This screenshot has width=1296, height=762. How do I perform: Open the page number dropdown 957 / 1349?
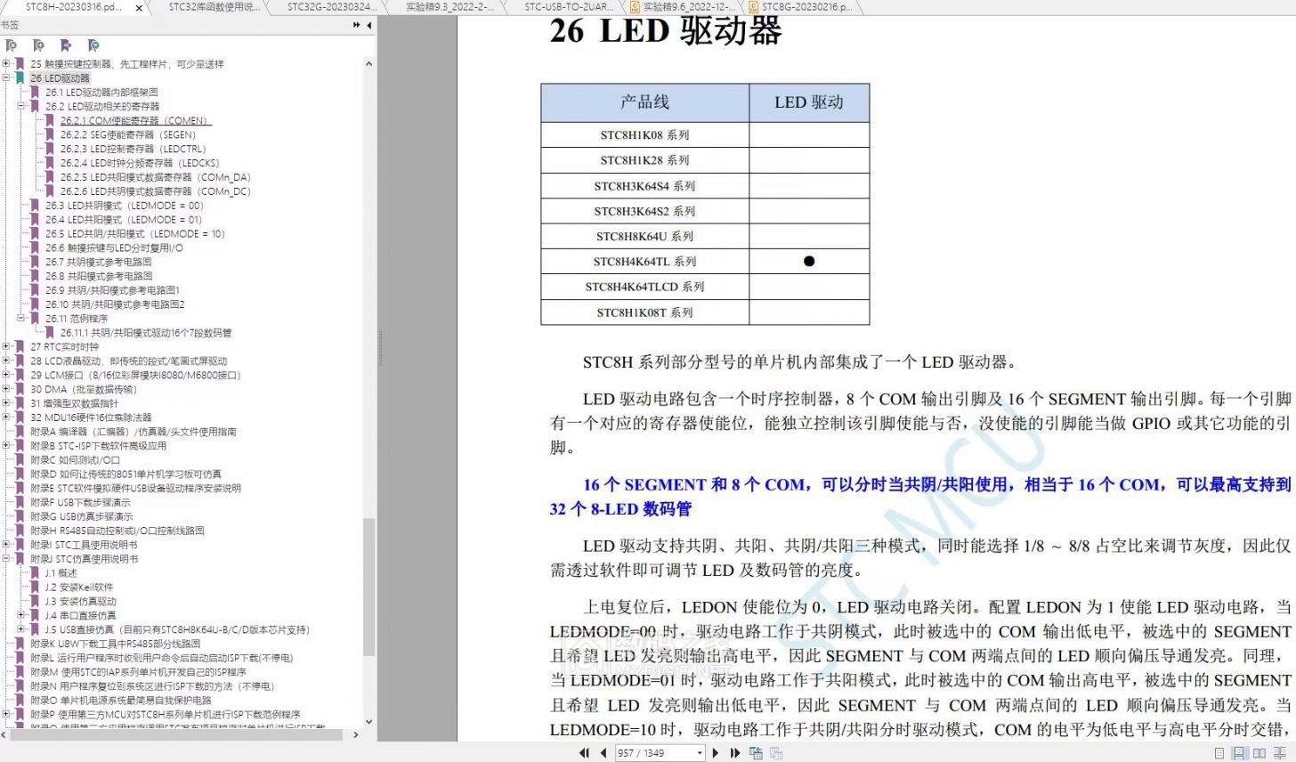pos(700,753)
